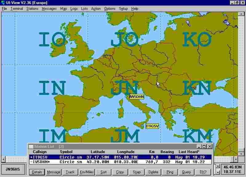Image resolution: width=246 pixels, height=177 pixels.
Task: Open the Messages menu
Action: tap(49, 9)
